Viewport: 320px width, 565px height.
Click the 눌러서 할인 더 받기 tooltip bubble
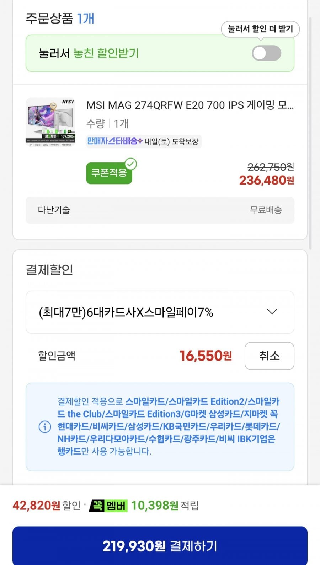pos(260,29)
